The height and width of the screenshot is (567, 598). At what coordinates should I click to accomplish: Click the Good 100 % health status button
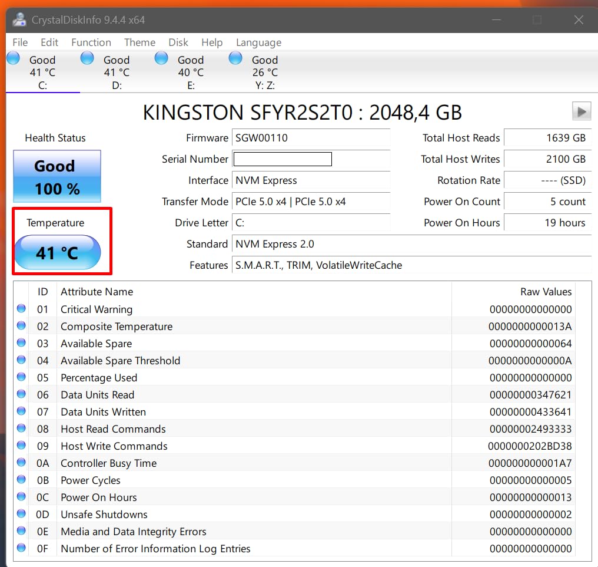(57, 176)
